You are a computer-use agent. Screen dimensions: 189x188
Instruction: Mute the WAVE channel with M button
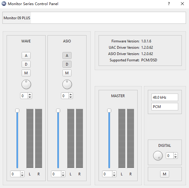click(26, 73)
